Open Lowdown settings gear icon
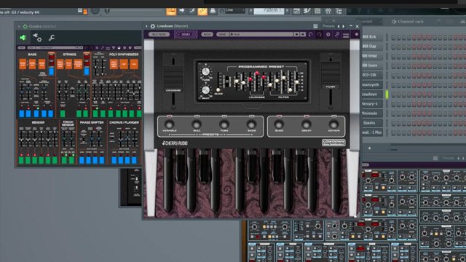 [x=328, y=34]
